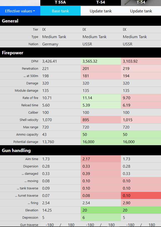Click the Potential damage row label
The height and width of the screenshot is (227, 161).
tap(26, 142)
